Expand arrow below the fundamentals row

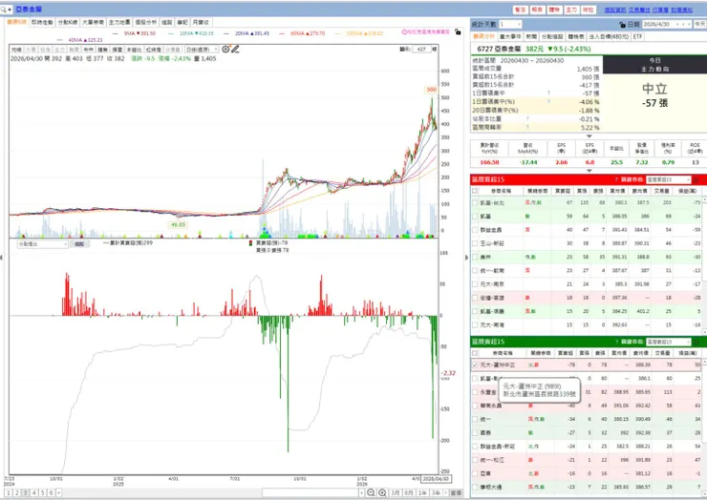589,171
